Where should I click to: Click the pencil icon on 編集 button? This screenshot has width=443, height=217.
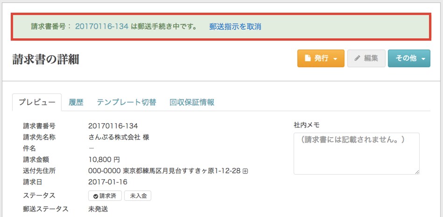(357, 58)
